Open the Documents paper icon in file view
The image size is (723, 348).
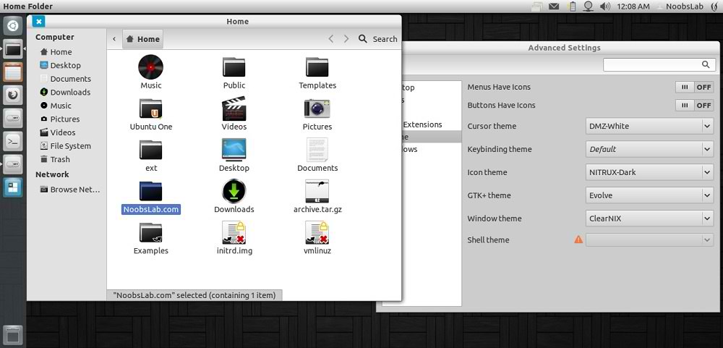click(x=317, y=150)
